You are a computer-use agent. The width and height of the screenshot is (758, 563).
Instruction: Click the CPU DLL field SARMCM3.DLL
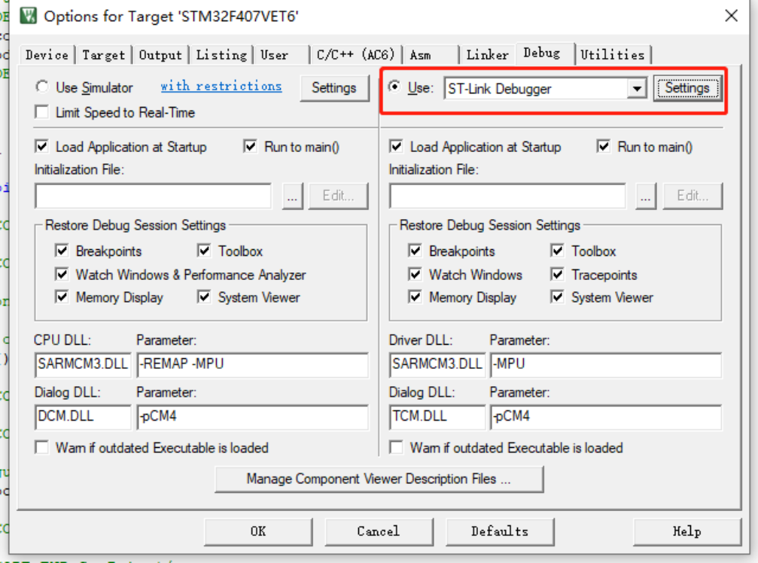83,364
